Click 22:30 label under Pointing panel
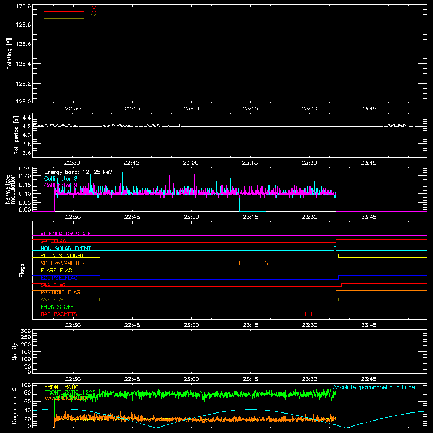433x433 pixels. click(73, 109)
